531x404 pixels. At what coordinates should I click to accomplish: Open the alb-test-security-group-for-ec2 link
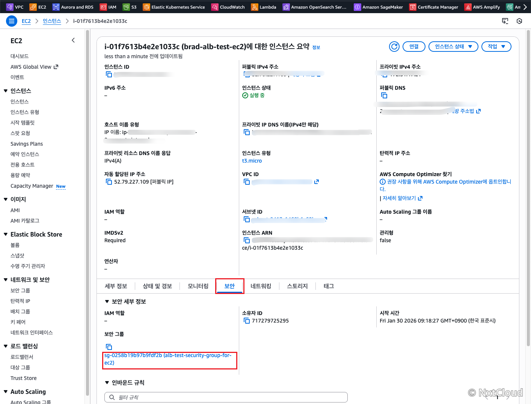[x=168, y=359]
